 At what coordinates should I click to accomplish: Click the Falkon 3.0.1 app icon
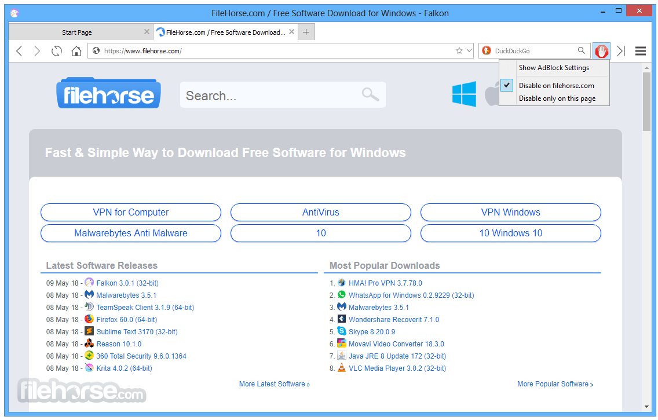[89, 282]
